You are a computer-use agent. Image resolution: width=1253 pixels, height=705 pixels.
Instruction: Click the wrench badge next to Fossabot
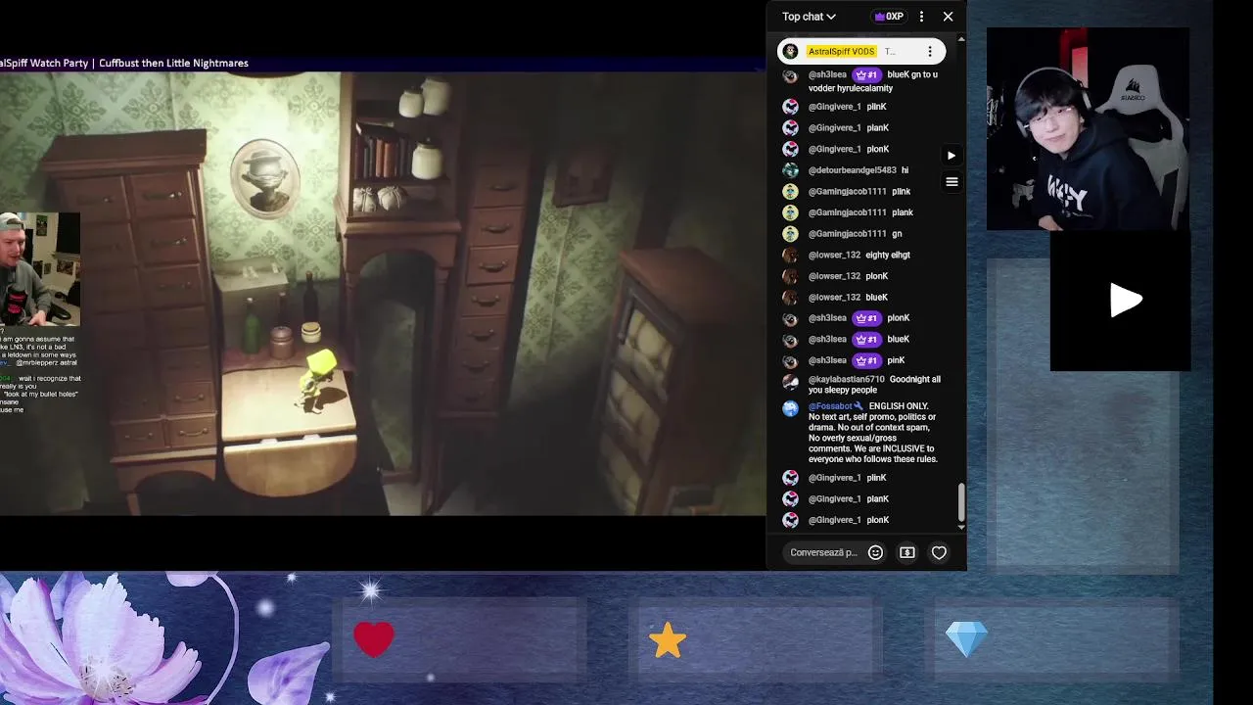click(x=859, y=406)
